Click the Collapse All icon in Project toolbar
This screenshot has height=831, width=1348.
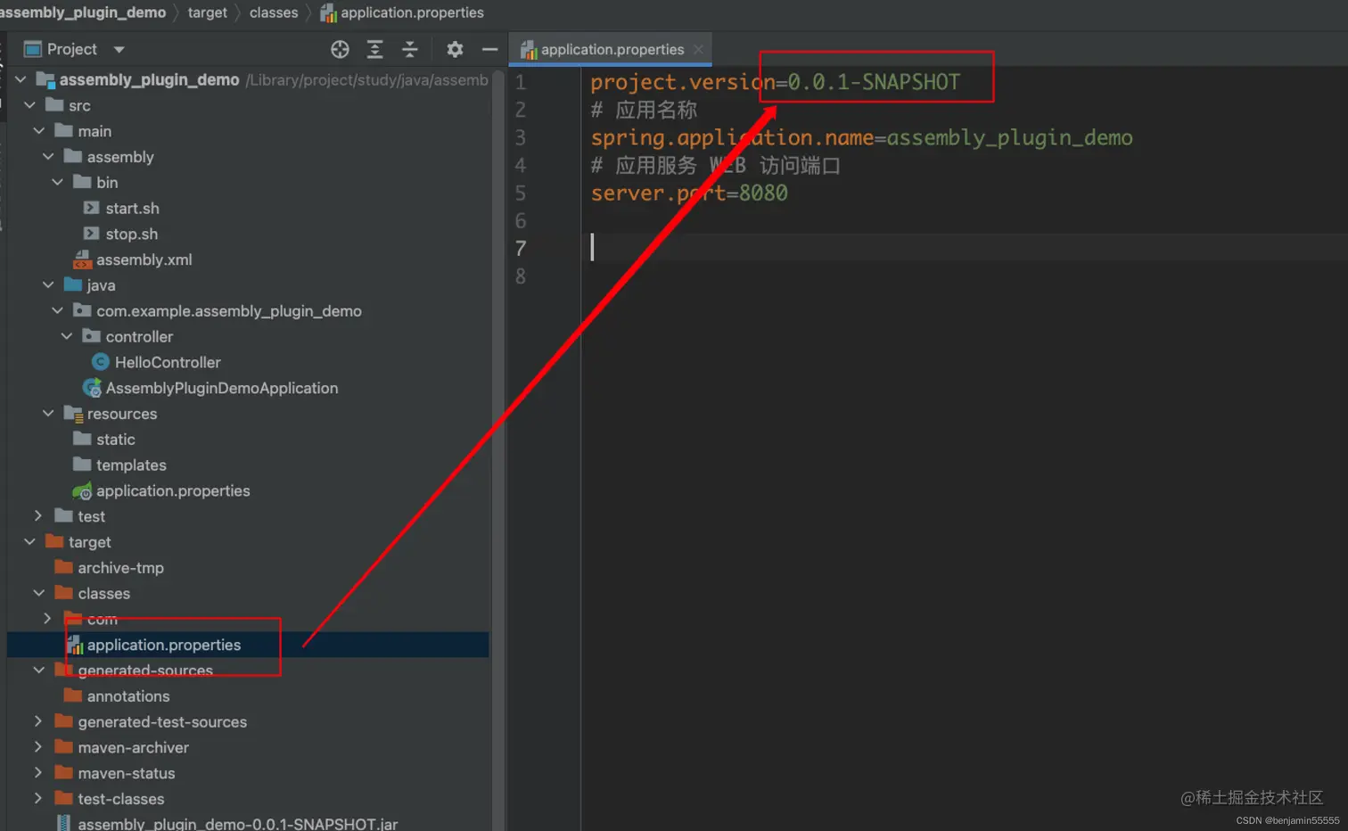[x=410, y=49]
